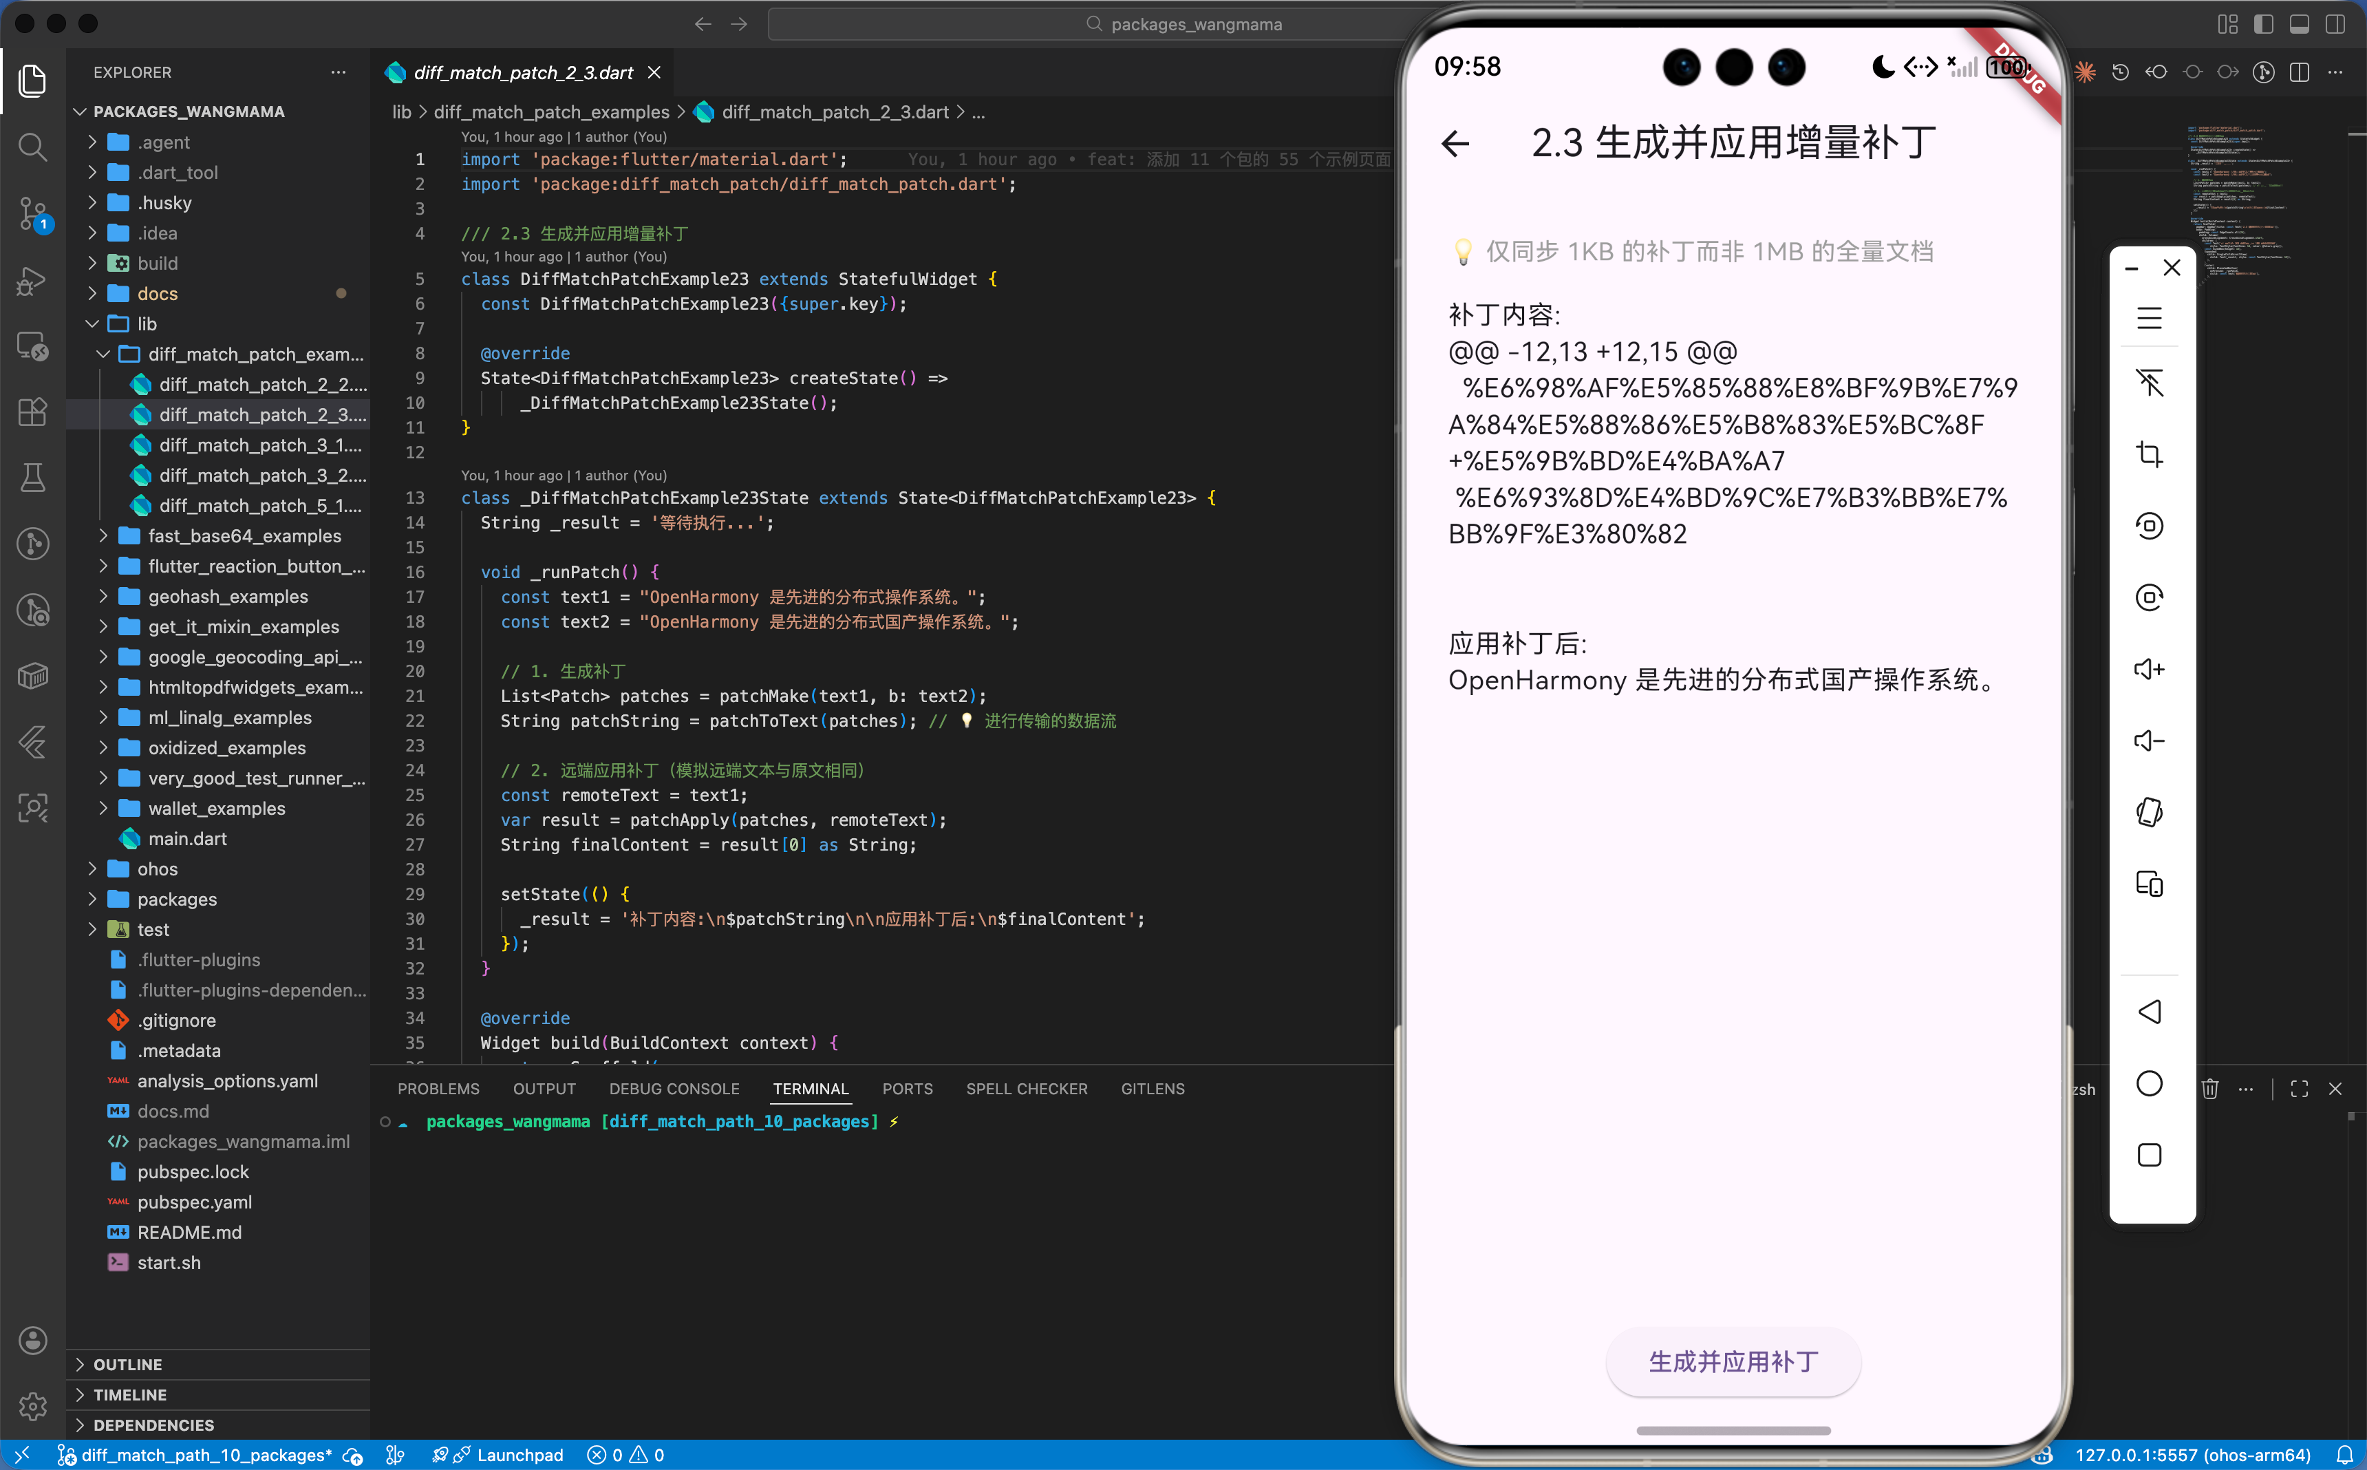The width and height of the screenshot is (2367, 1470).
Task: Open the Search view in activity bar
Action: (32, 147)
